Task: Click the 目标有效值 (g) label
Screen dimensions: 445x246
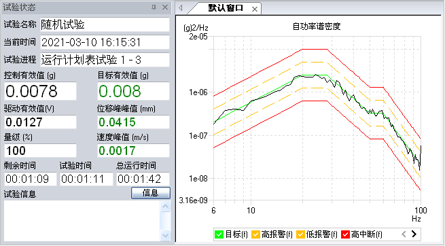Action: tap(123, 75)
